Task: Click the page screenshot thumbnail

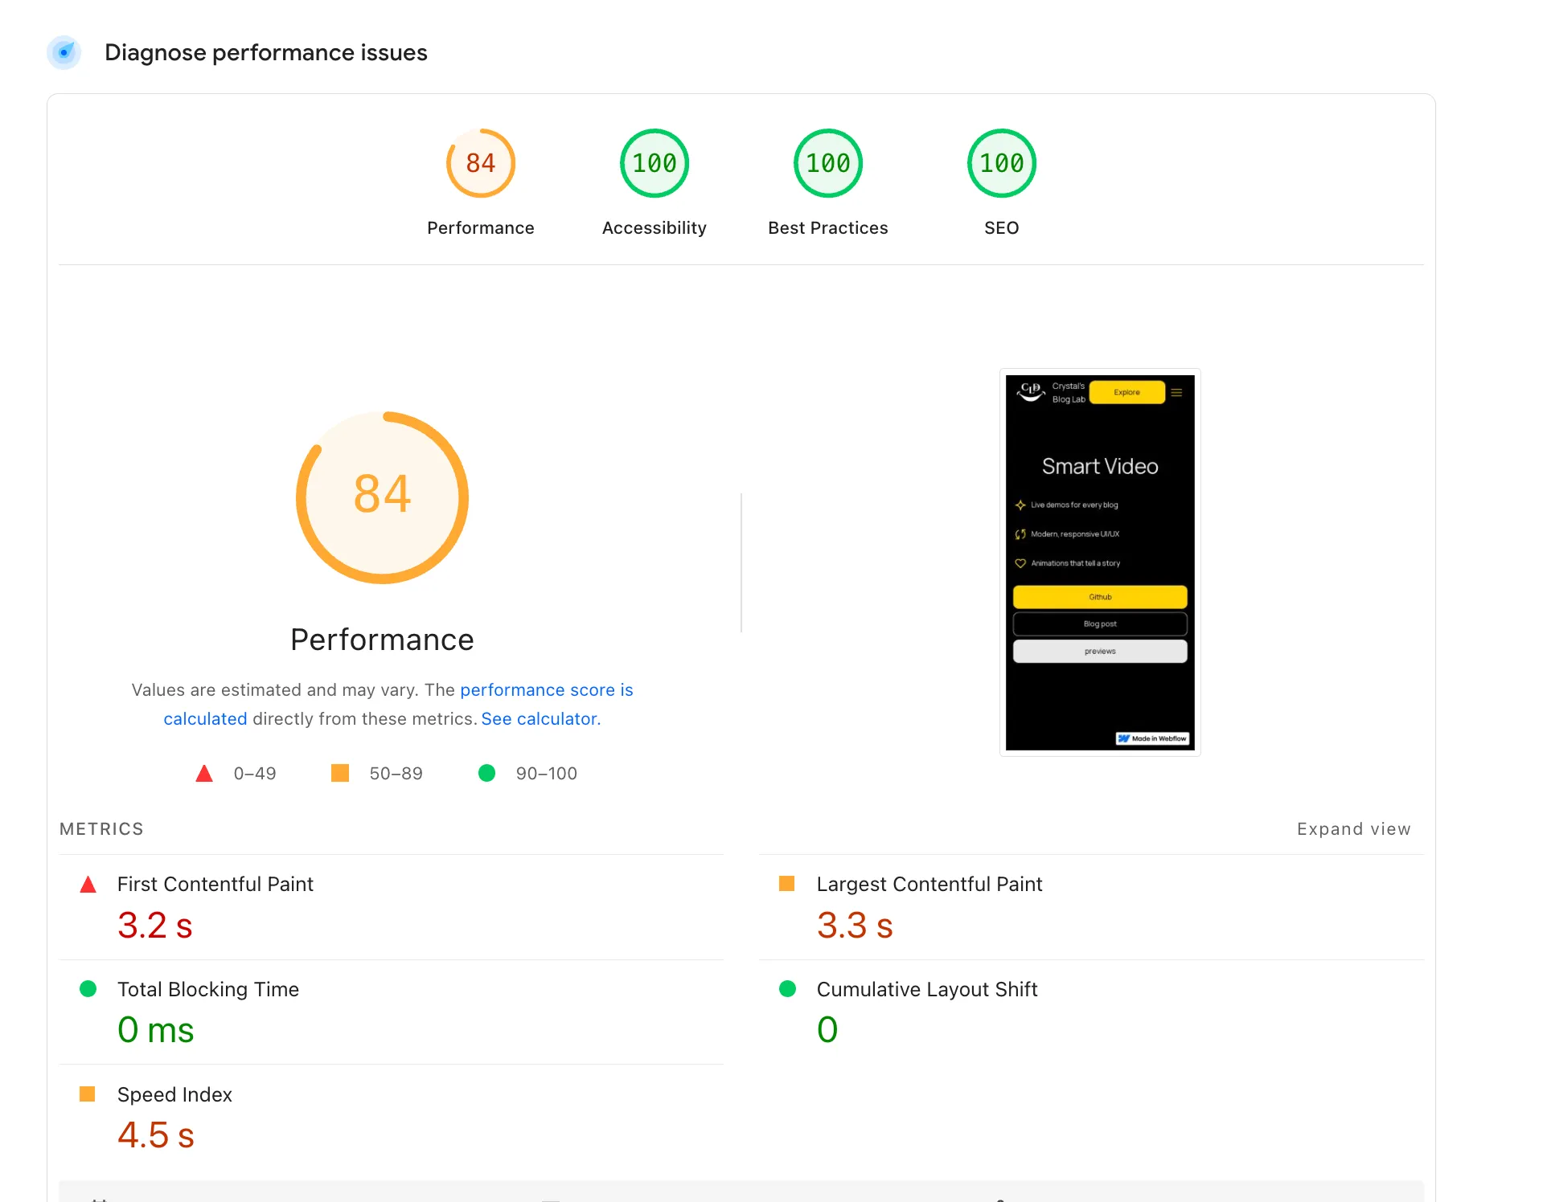Action: click(1099, 562)
